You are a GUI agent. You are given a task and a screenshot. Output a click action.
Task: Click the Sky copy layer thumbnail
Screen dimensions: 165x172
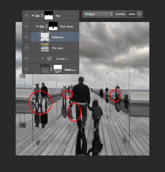(45, 48)
